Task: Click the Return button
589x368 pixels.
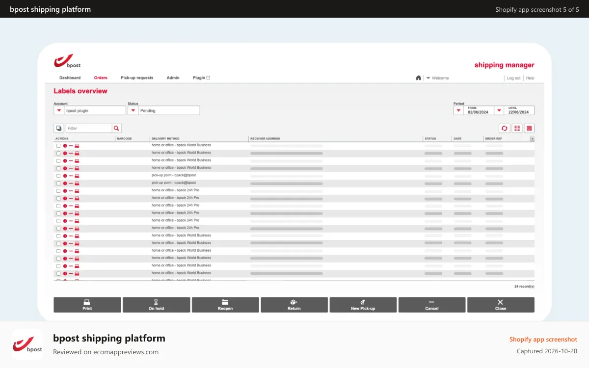Action: click(x=294, y=305)
